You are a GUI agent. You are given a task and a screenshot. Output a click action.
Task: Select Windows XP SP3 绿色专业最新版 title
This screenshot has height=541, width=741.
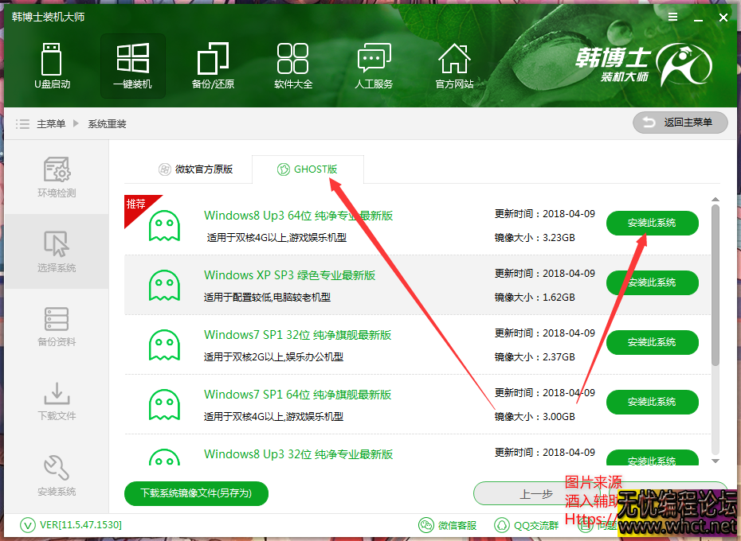(x=290, y=275)
